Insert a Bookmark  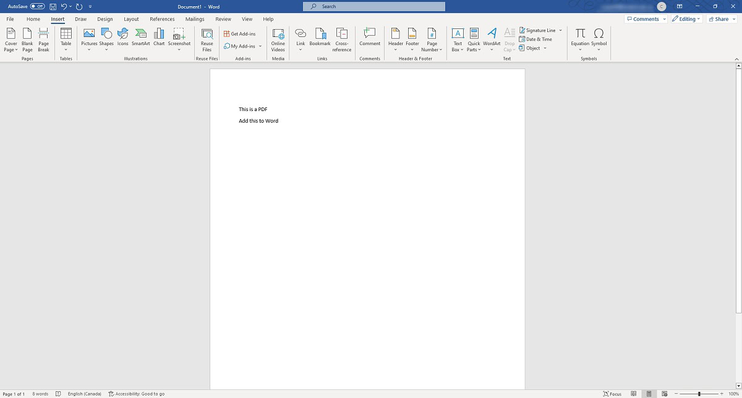[x=320, y=37]
